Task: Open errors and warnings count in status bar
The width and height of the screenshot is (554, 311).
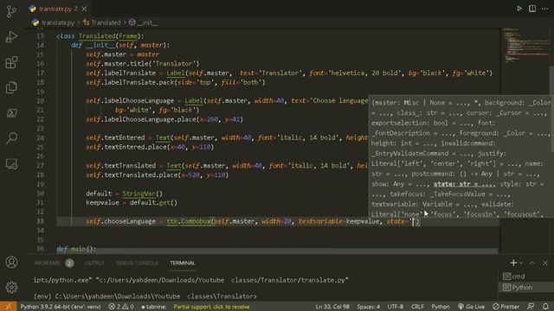Action: 121,307
